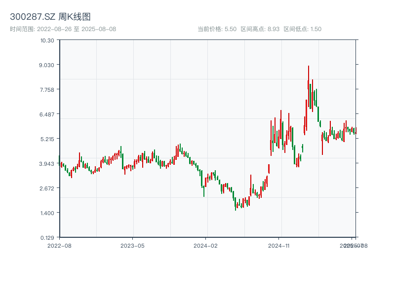The height and width of the screenshot is (296, 395).
Task: Click the 2024-02 x-axis date label
Action: pyautogui.click(x=206, y=245)
